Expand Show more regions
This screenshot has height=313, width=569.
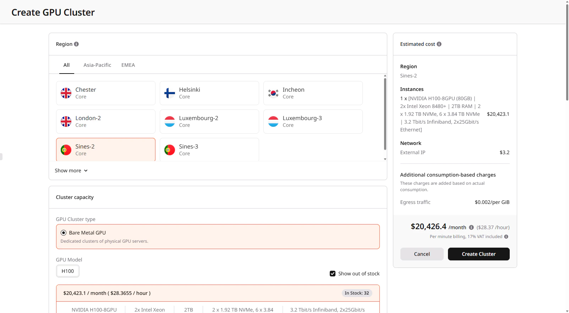pos(71,171)
